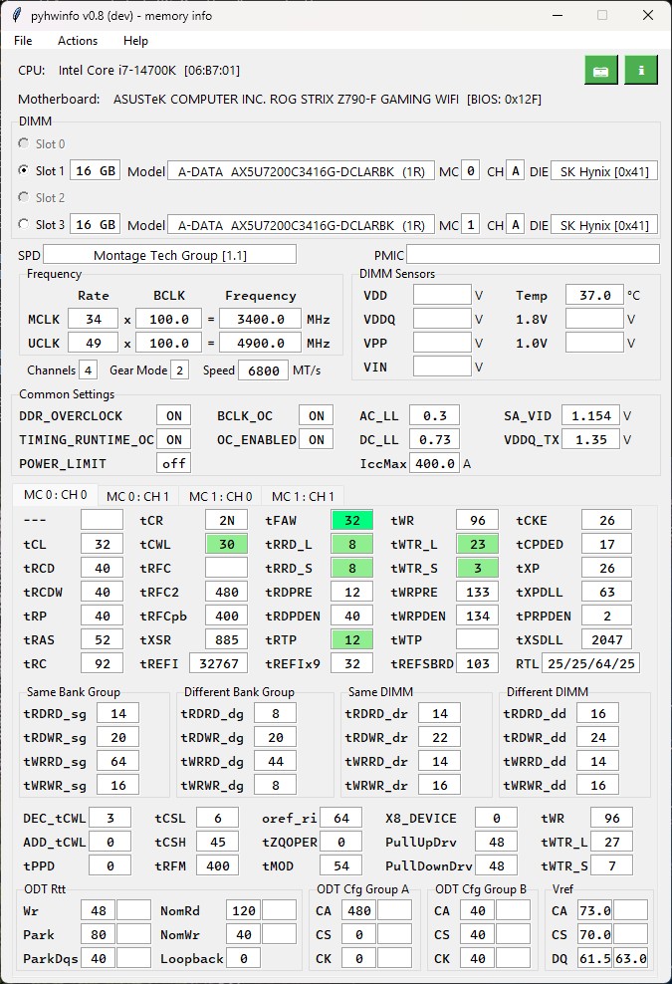Switch to the MC 1 : CH 1 tab
The image size is (672, 984).
pos(303,496)
